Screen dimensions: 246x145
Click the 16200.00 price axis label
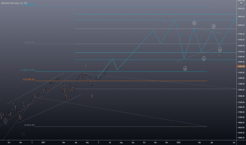pyautogui.click(x=241, y=46)
